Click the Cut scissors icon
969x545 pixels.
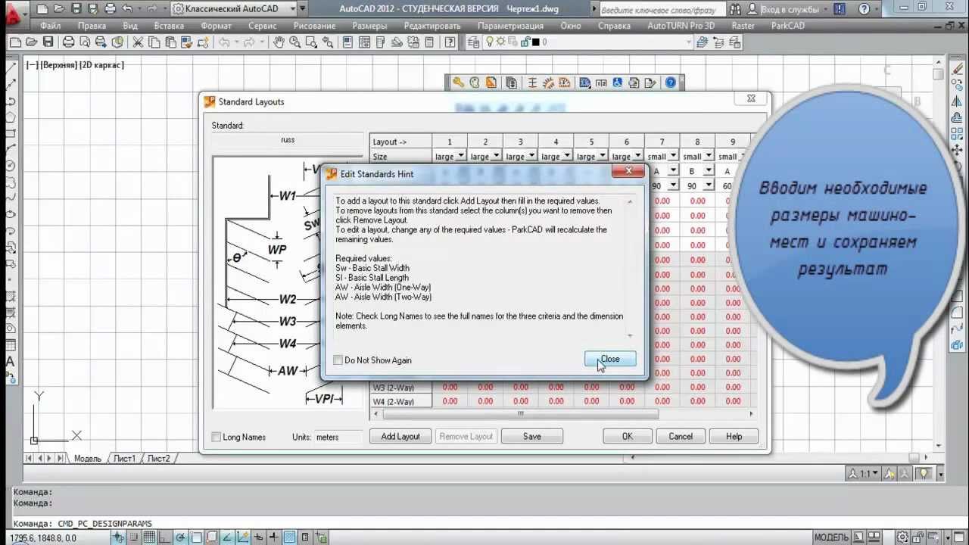(139, 42)
